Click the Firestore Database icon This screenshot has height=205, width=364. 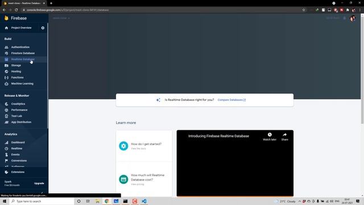click(x=6, y=53)
